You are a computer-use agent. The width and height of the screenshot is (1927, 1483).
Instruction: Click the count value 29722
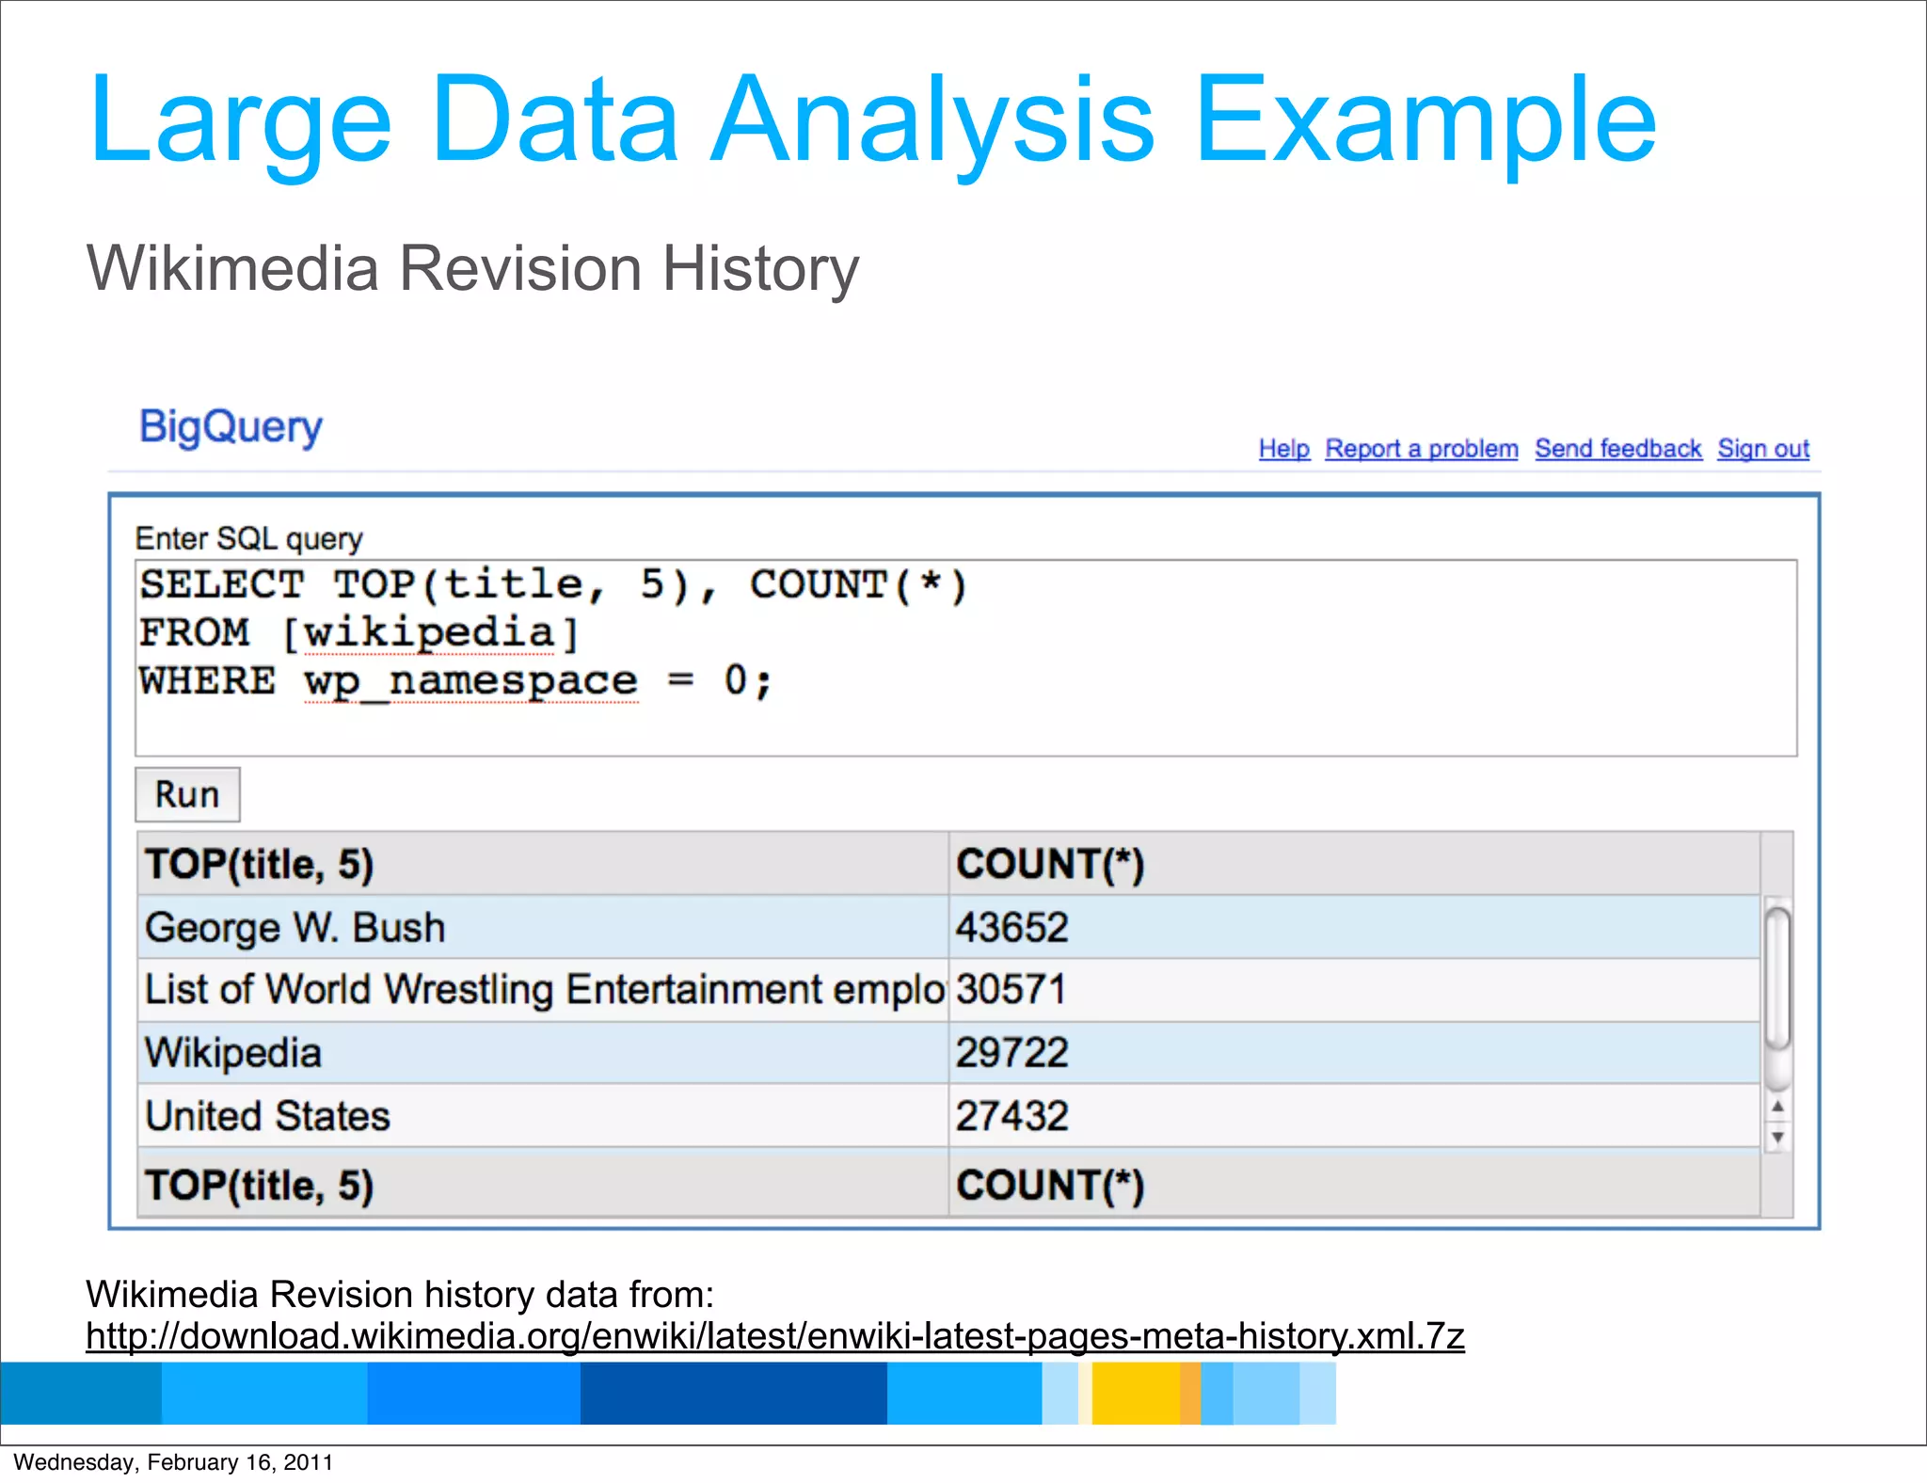tap(1012, 1053)
